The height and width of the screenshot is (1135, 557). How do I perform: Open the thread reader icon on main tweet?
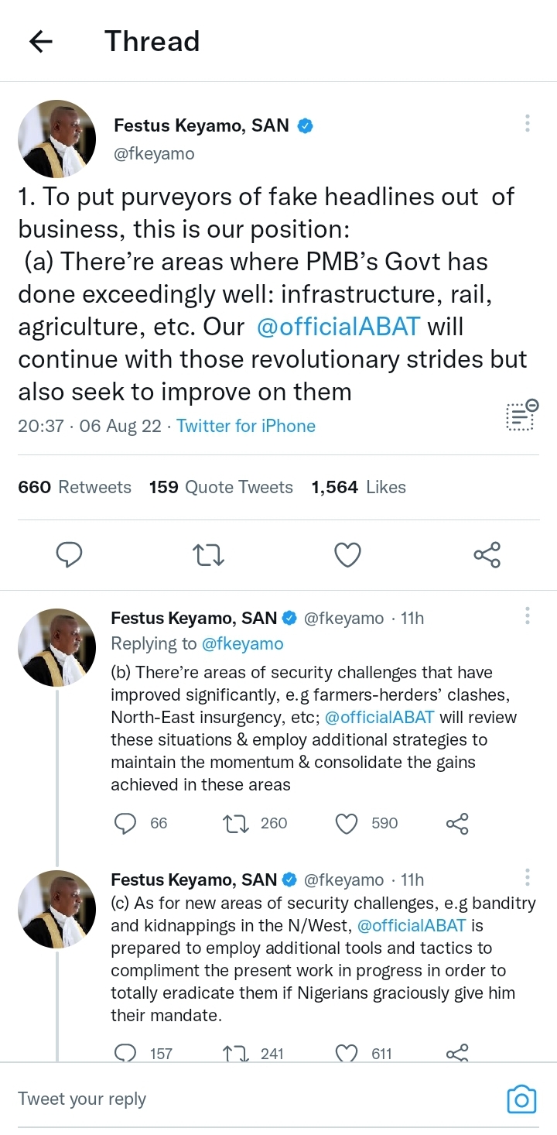pyautogui.click(x=521, y=416)
